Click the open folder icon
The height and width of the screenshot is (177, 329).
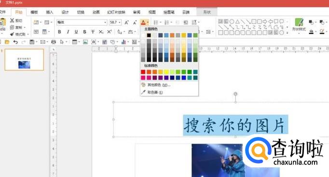click(7, 42)
